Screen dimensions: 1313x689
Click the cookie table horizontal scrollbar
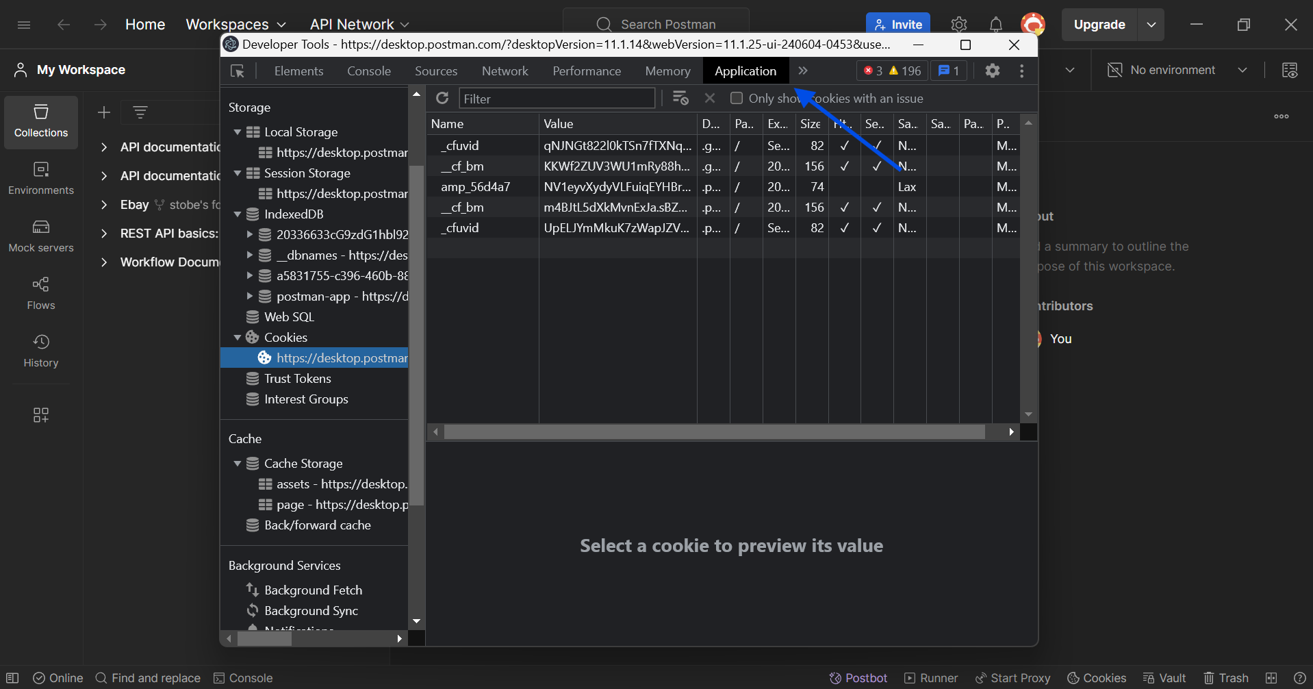coord(714,431)
